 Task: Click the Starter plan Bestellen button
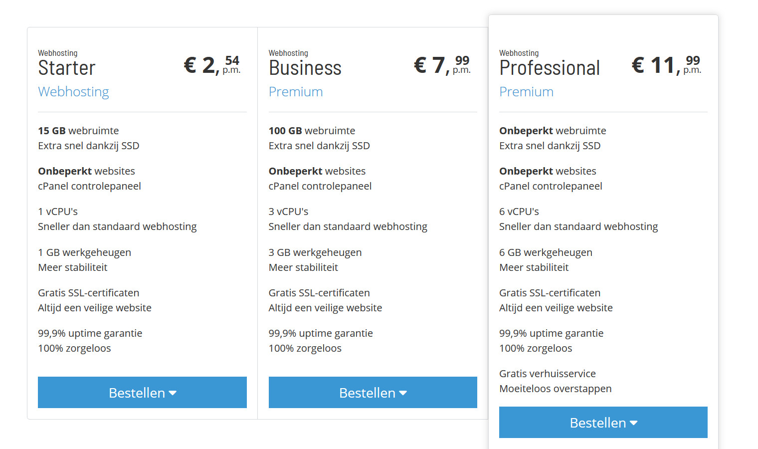tap(142, 392)
